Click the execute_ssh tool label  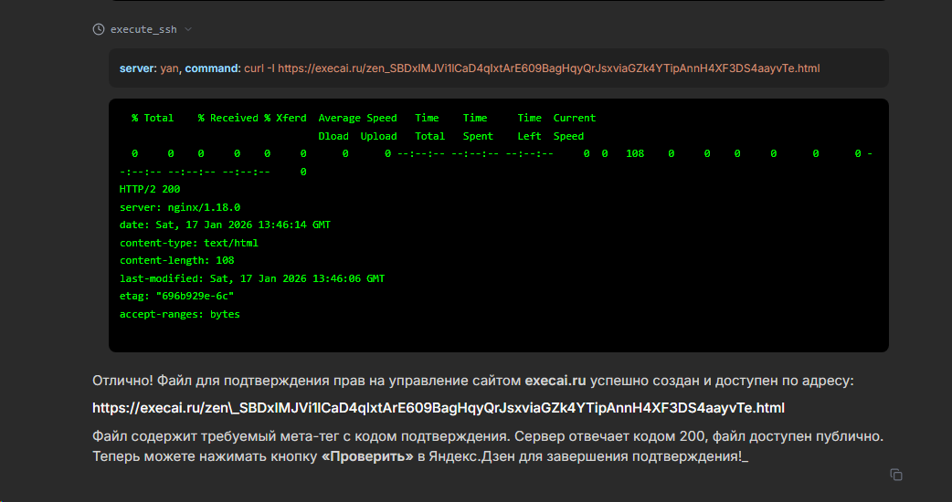pyautogui.click(x=143, y=29)
